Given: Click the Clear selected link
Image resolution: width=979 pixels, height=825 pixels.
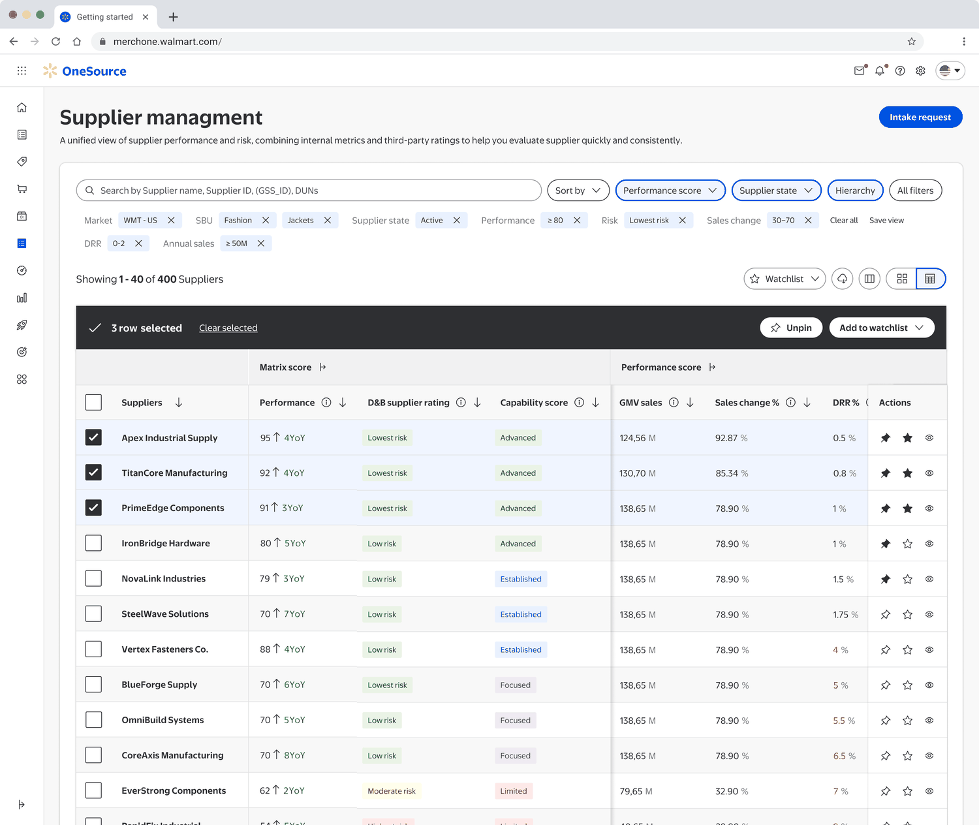Looking at the screenshot, I should click(x=228, y=328).
